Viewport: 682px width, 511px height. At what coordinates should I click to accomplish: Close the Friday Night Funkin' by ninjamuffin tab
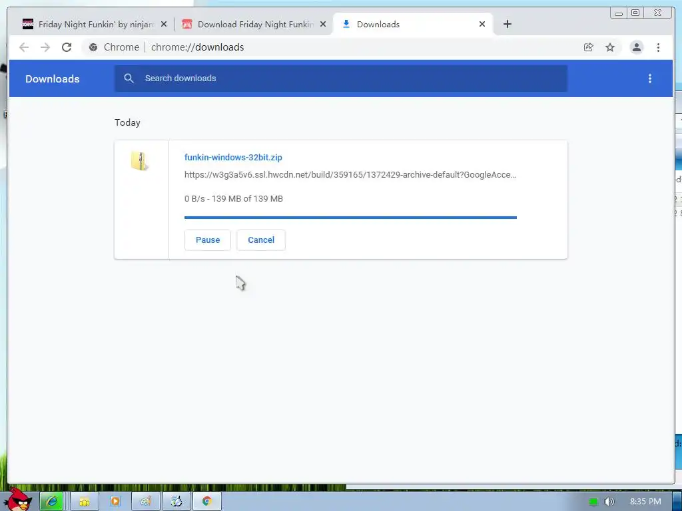(x=164, y=25)
